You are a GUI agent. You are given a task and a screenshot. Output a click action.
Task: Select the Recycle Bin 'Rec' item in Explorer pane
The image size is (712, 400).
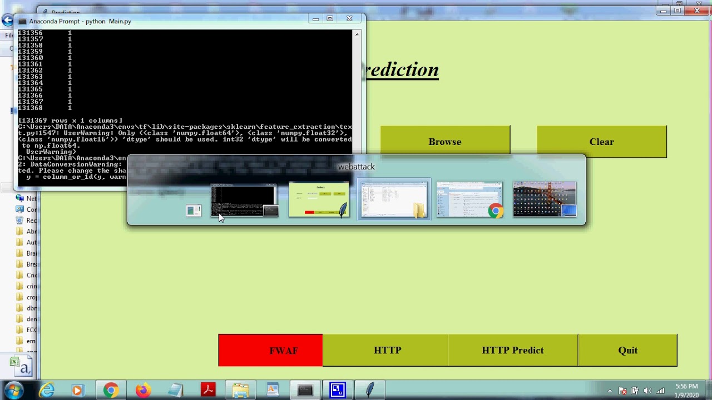[26, 221]
